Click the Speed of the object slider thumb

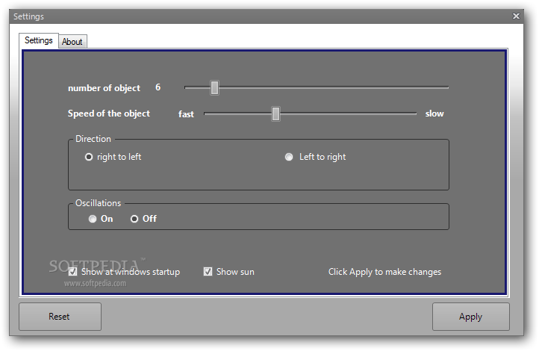point(275,114)
